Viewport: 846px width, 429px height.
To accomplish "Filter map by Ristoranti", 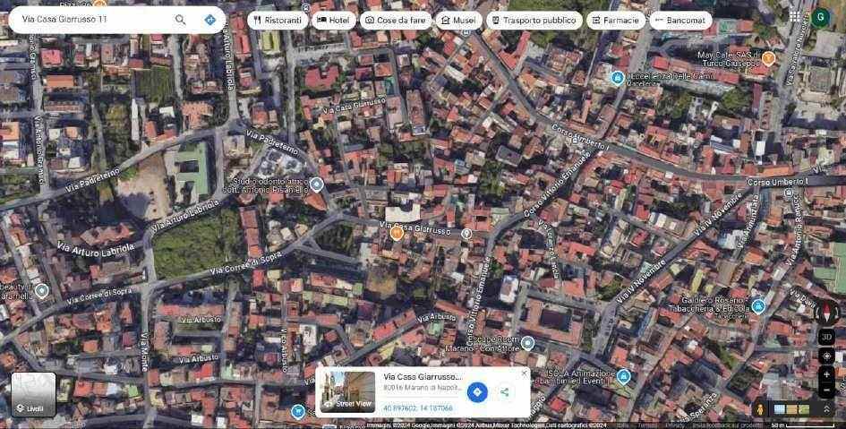I will tap(278, 20).
